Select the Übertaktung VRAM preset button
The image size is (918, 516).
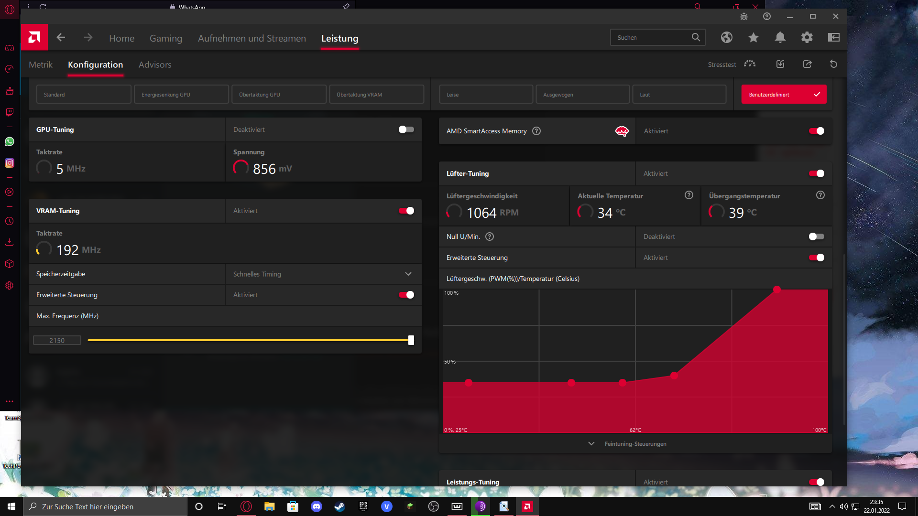coord(376,95)
